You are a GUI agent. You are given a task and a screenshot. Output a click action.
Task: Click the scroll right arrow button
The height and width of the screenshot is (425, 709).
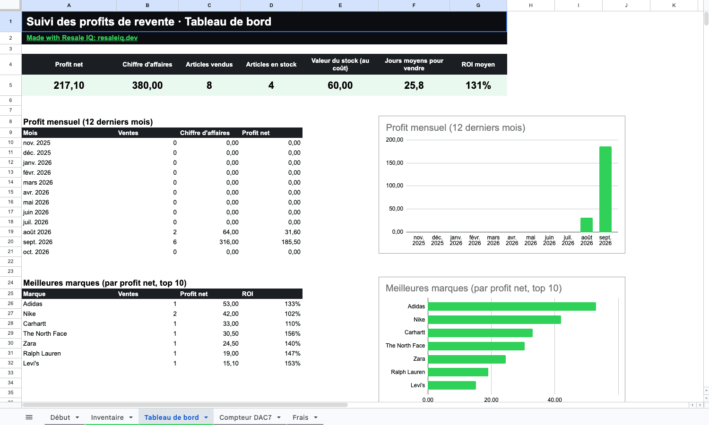coord(700,405)
